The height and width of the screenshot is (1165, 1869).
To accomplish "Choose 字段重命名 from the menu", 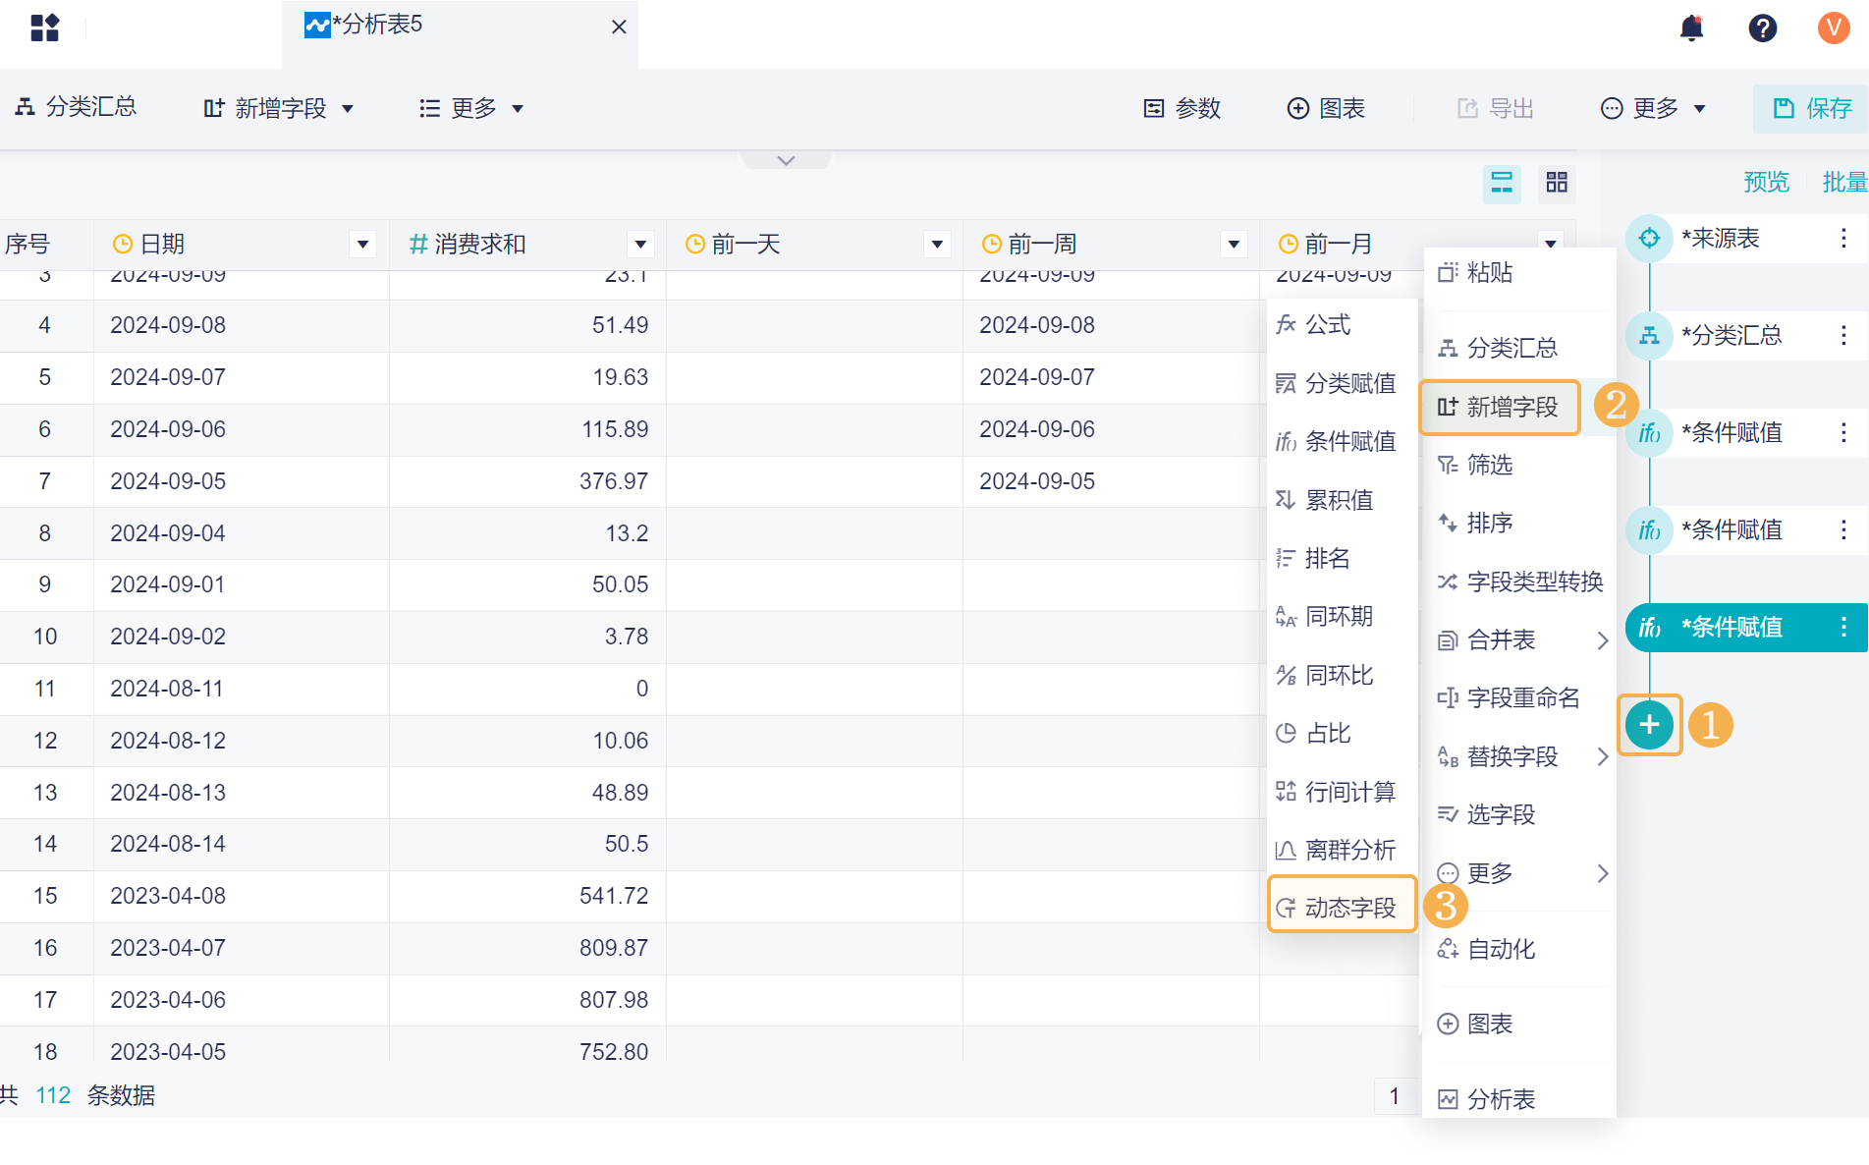I will click(1518, 697).
